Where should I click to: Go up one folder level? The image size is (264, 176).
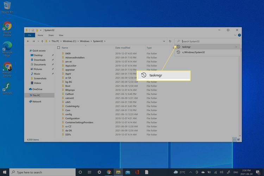(x=43, y=41)
